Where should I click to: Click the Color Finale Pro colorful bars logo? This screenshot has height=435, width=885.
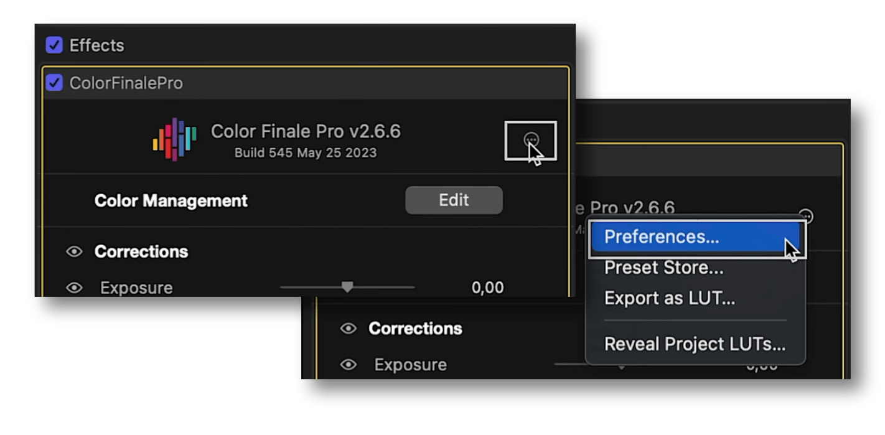(x=175, y=140)
